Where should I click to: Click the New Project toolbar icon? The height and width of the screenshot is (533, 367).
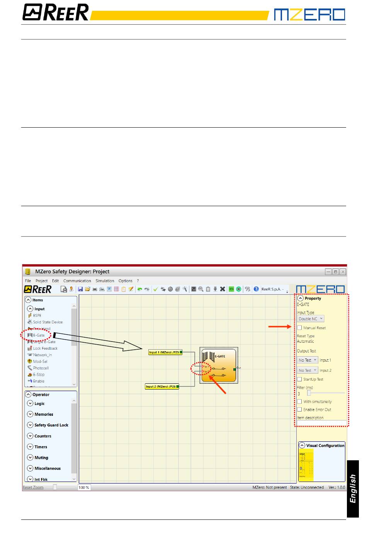(64, 289)
